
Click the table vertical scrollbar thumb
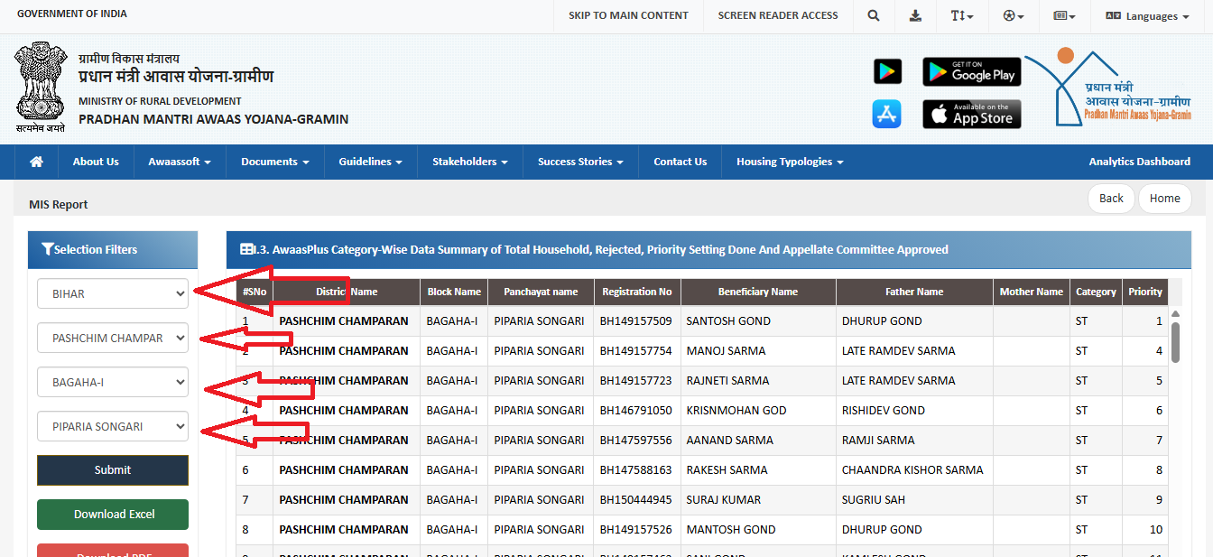1175,342
